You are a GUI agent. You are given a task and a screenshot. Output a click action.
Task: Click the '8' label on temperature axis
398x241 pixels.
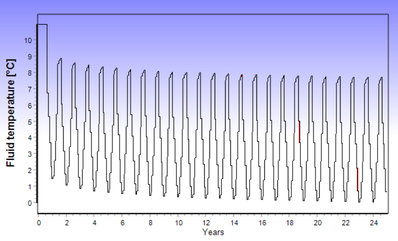coord(30,73)
